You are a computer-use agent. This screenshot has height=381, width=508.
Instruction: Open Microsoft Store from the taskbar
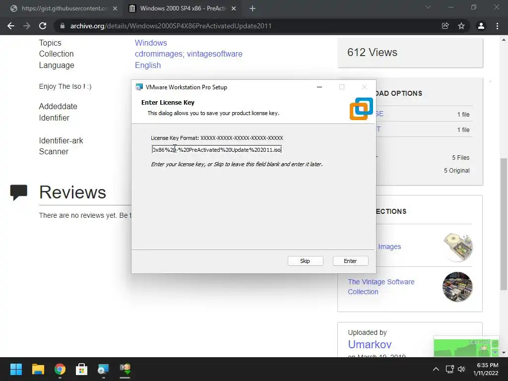(82, 369)
